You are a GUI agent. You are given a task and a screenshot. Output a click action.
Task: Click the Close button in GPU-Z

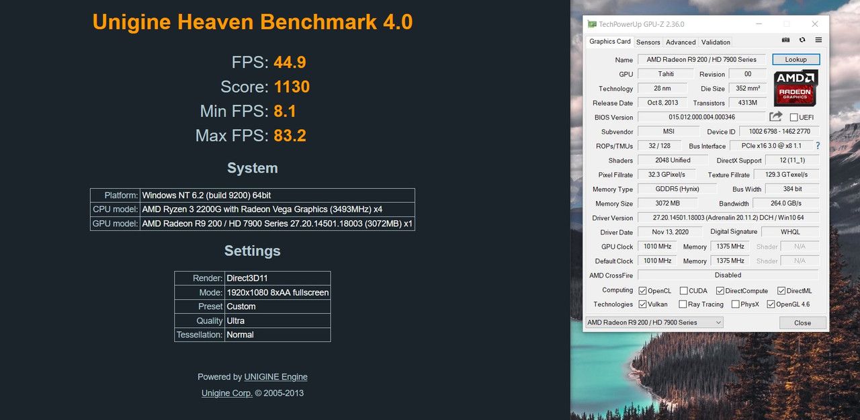(x=802, y=323)
